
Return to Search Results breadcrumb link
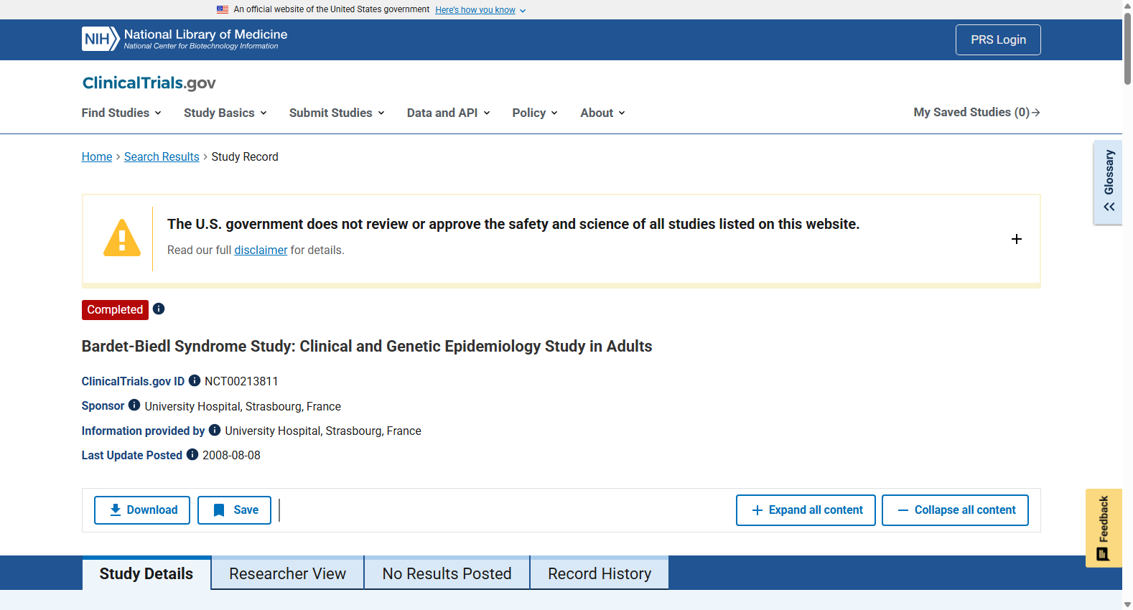click(162, 156)
